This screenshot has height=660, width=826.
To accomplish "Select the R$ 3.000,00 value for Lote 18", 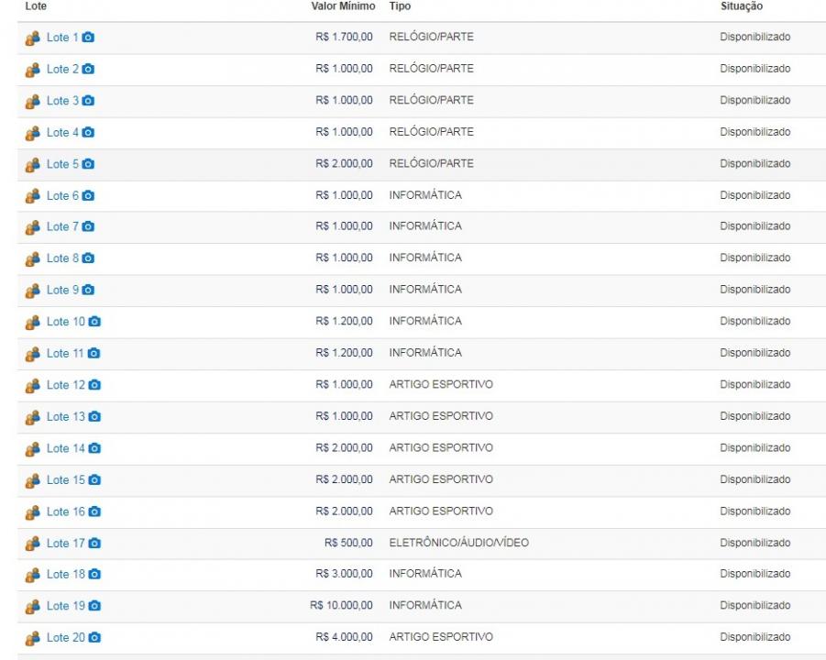I will [344, 574].
